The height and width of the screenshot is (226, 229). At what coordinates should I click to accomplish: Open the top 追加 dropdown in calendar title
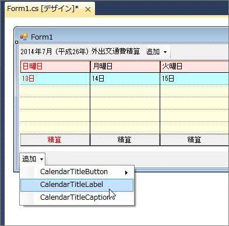click(x=157, y=52)
